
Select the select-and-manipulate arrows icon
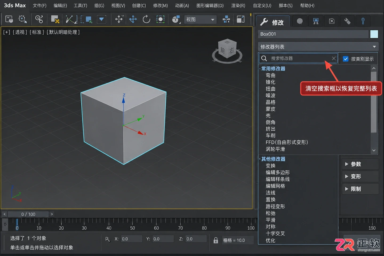click(x=119, y=19)
